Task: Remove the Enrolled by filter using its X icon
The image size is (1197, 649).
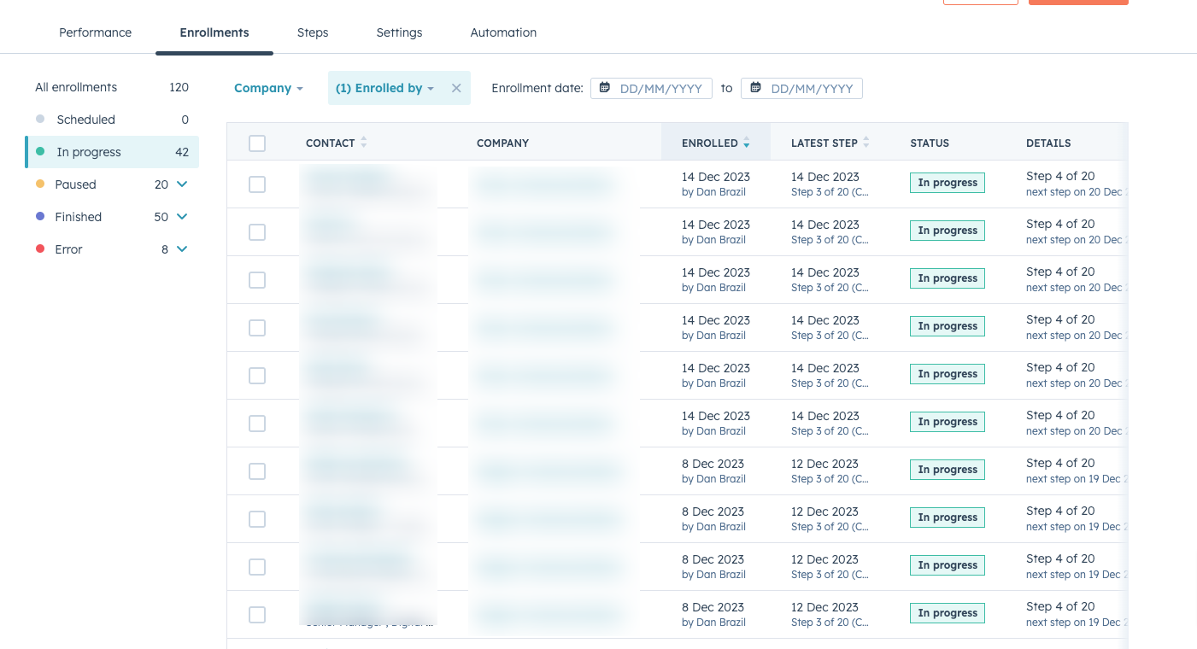Action: [x=456, y=88]
